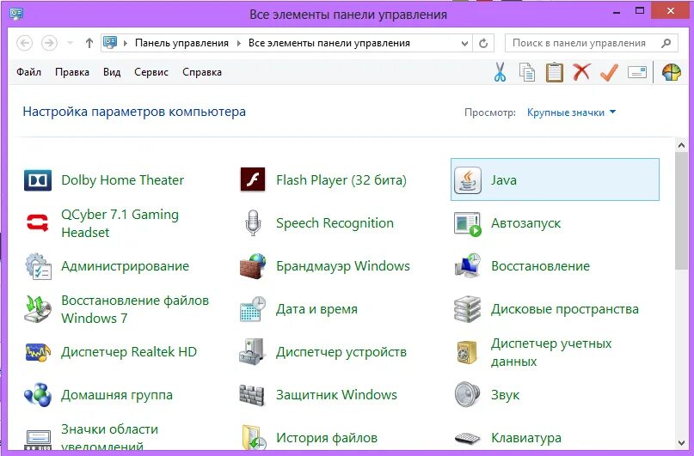Click the Properties card toolbar icon
Image resolution: width=694 pixels, height=456 pixels.
tap(637, 72)
